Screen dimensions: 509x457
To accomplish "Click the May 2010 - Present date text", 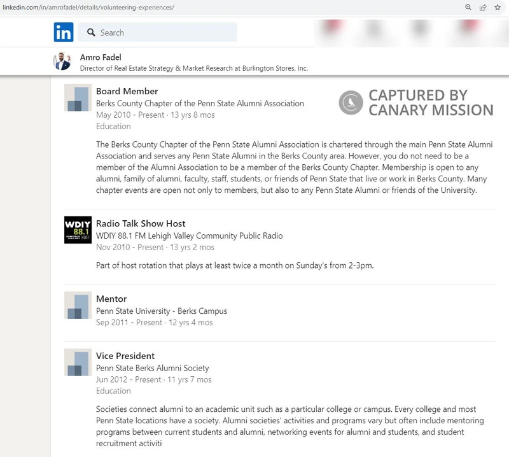I will (155, 115).
